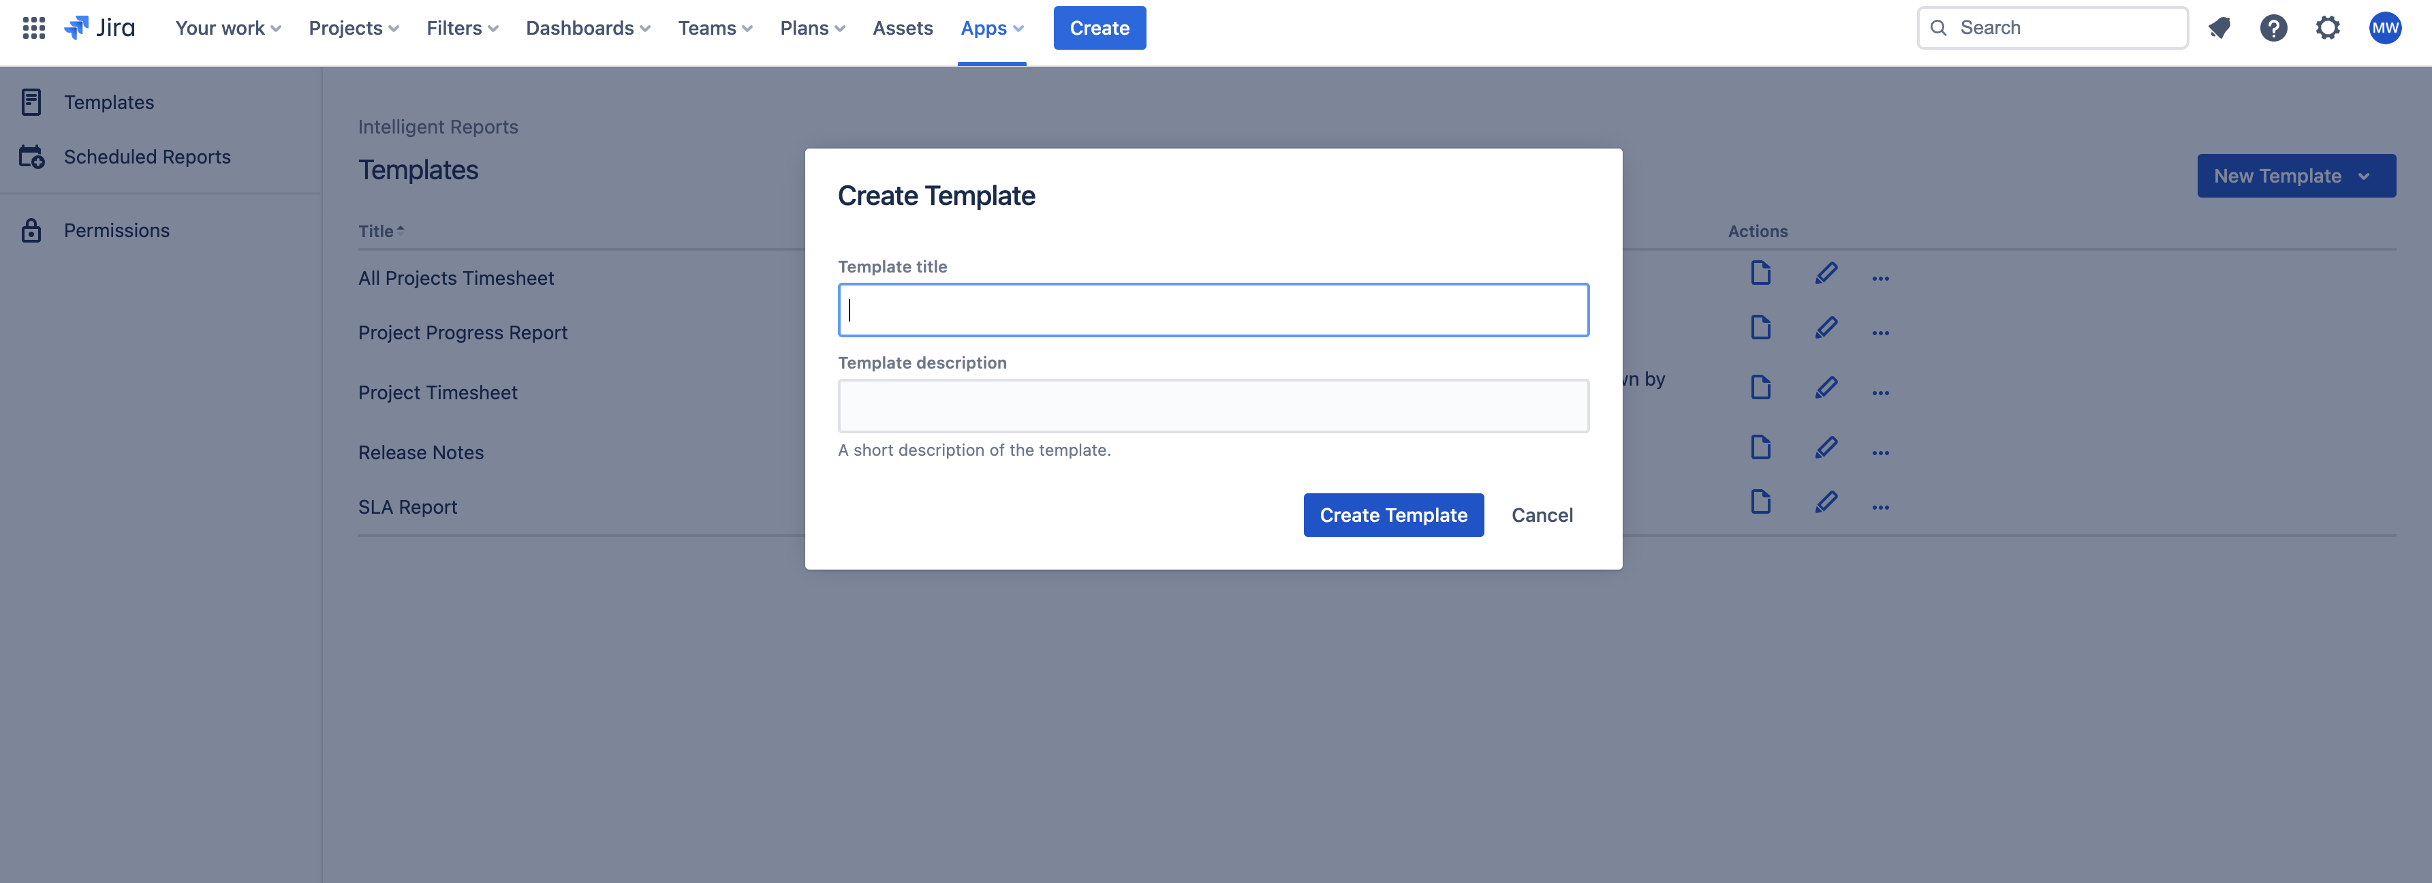Focus the Template description field
2432x883 pixels.
pyautogui.click(x=1212, y=406)
